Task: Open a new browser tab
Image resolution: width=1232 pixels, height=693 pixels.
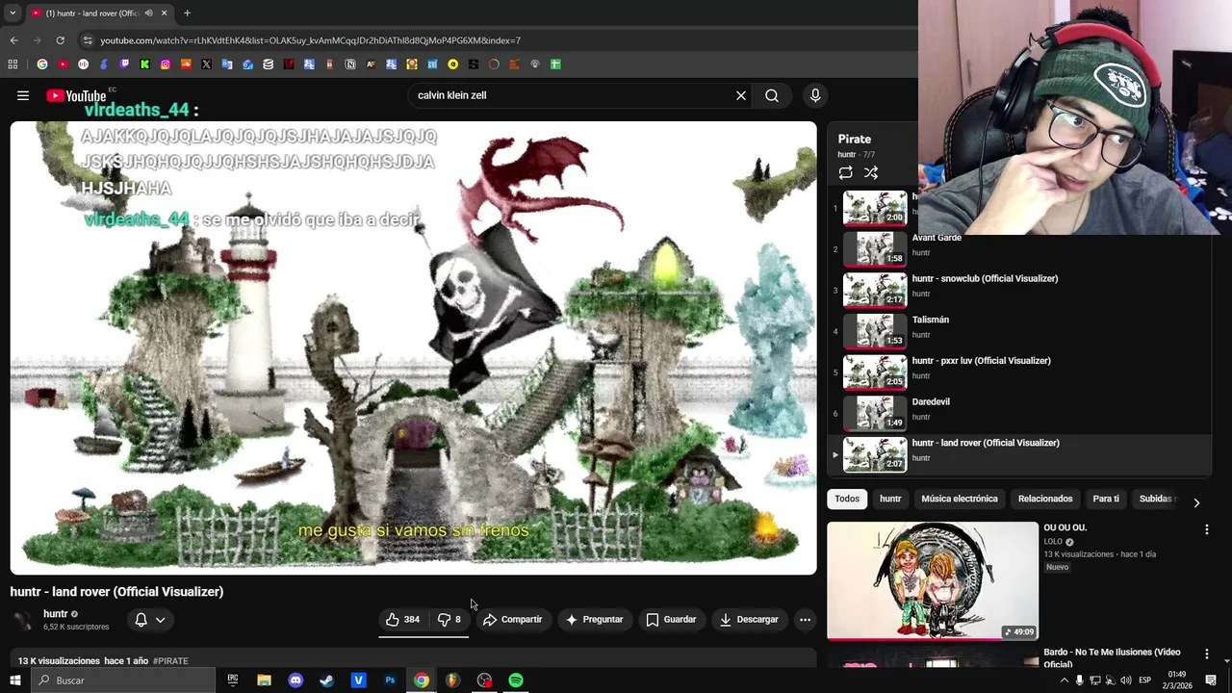Action: (187, 13)
